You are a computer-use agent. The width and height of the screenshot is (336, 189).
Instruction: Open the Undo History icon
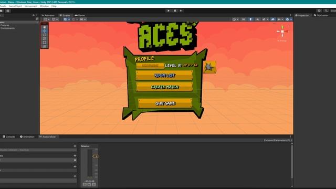tap(319, 10)
